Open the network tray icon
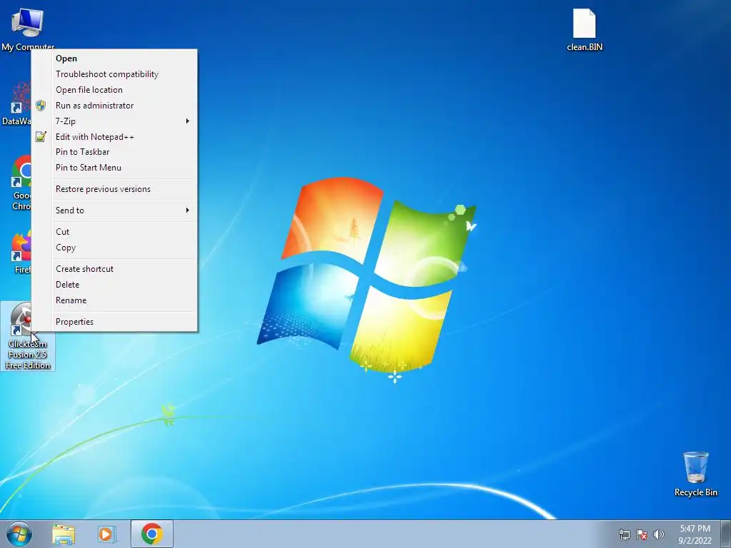 (624, 534)
